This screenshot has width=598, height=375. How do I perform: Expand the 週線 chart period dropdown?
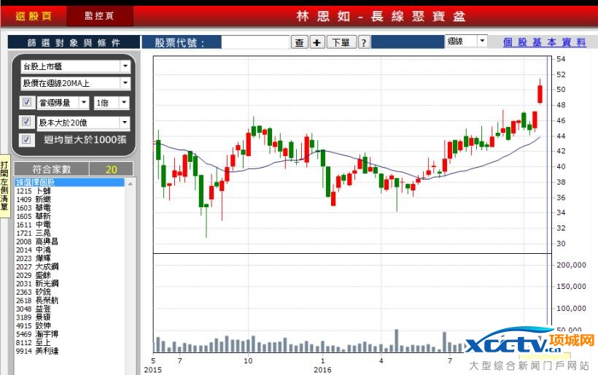tap(482, 42)
